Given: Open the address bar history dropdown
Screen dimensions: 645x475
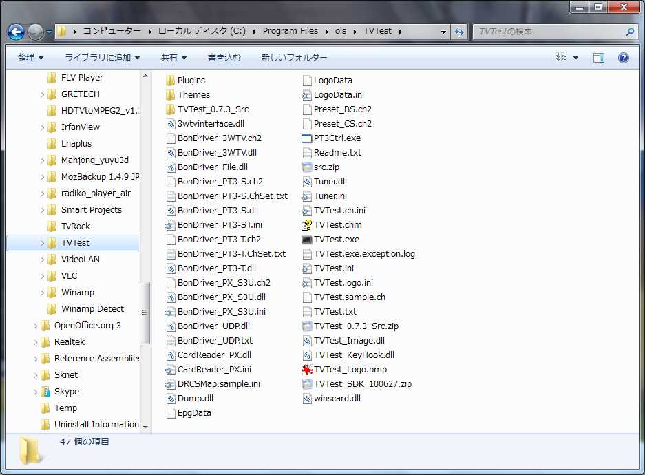Looking at the screenshot, I should [x=443, y=32].
